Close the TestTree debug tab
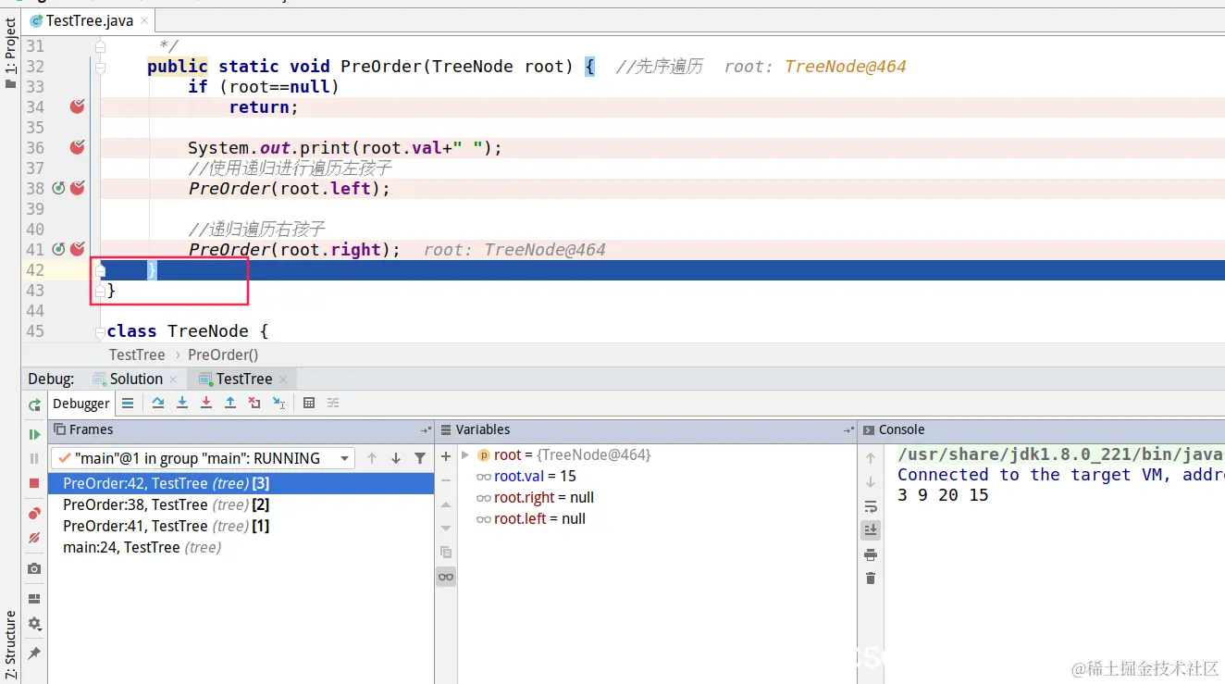This screenshot has height=684, width=1225. pyautogui.click(x=283, y=379)
